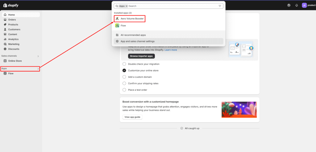316x152 pixels.
Task: Mark Place a test order step
Action: coord(124,90)
